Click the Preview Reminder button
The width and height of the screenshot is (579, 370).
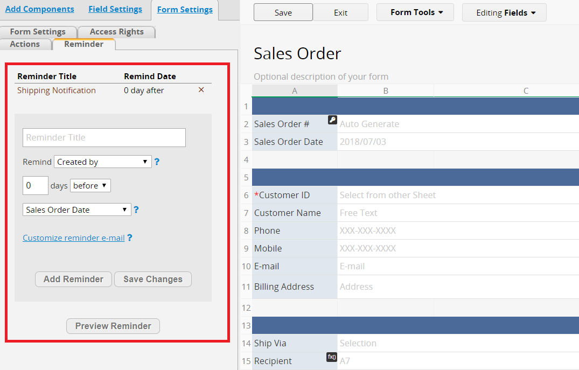coord(113,326)
